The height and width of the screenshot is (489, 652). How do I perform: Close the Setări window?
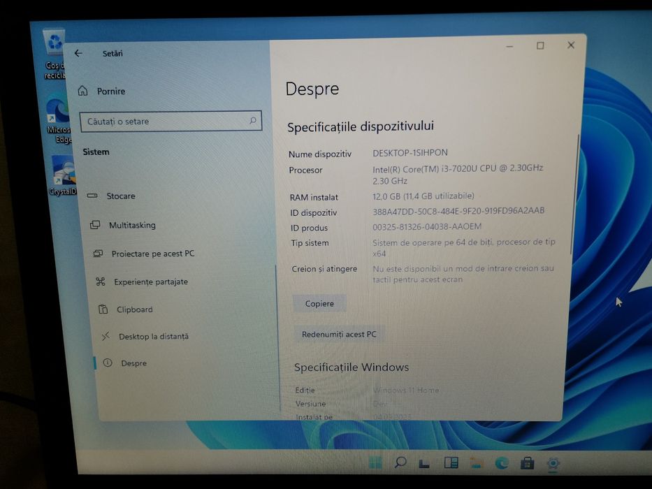(x=571, y=45)
